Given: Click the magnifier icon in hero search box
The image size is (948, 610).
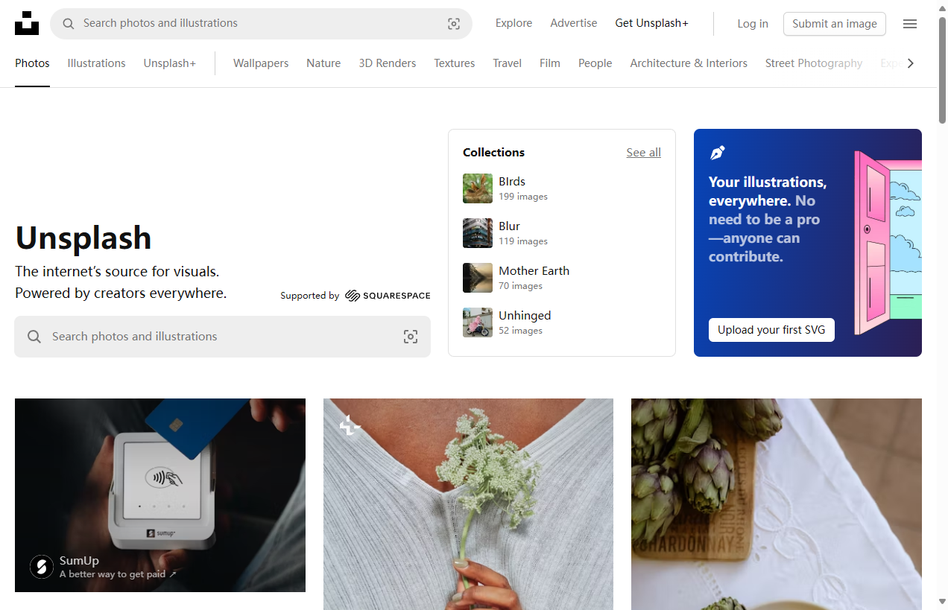Looking at the screenshot, I should coord(34,337).
